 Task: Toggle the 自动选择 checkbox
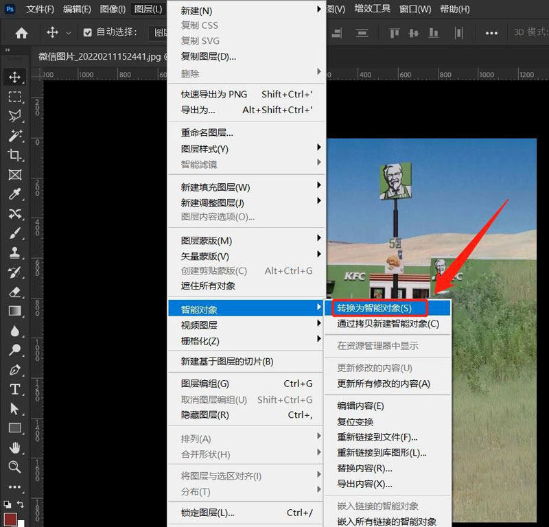tap(88, 32)
